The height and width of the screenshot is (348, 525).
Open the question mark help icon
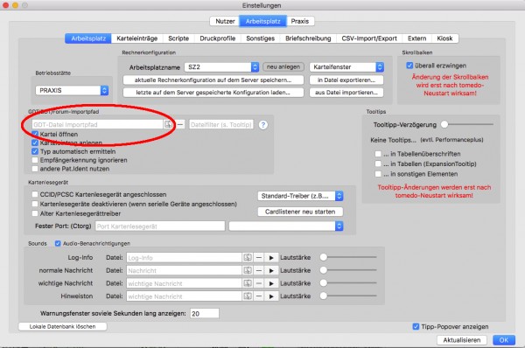click(x=263, y=125)
